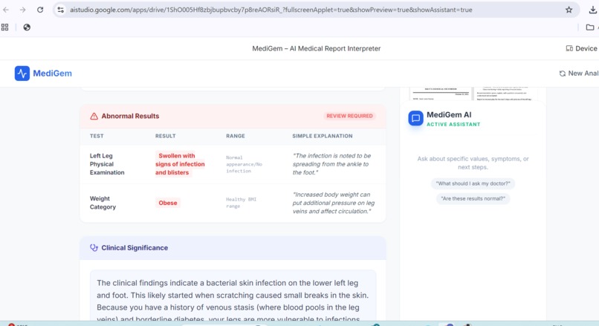Click the browser forward arrow
The image size is (599, 326).
[x=23, y=10]
